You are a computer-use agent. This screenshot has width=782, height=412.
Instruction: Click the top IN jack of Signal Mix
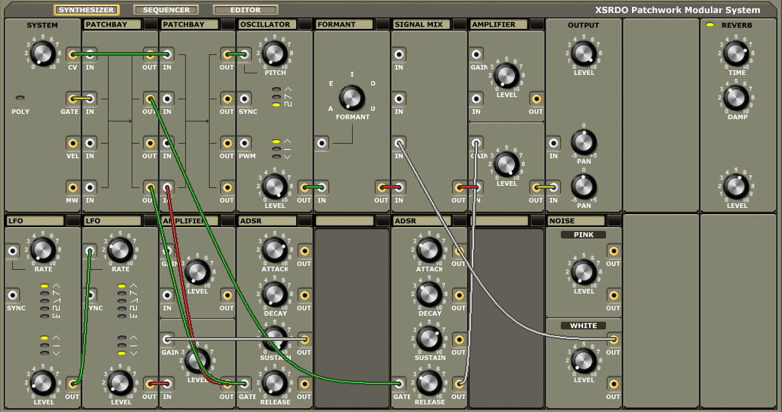[x=399, y=55]
